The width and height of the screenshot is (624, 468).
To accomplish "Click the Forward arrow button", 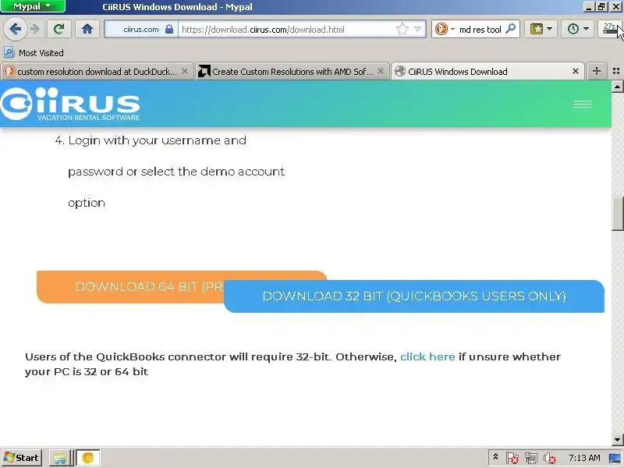I will pos(35,29).
